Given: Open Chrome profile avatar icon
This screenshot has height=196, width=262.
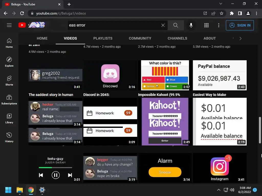Looking at the screenshot, I should point(248,13).
